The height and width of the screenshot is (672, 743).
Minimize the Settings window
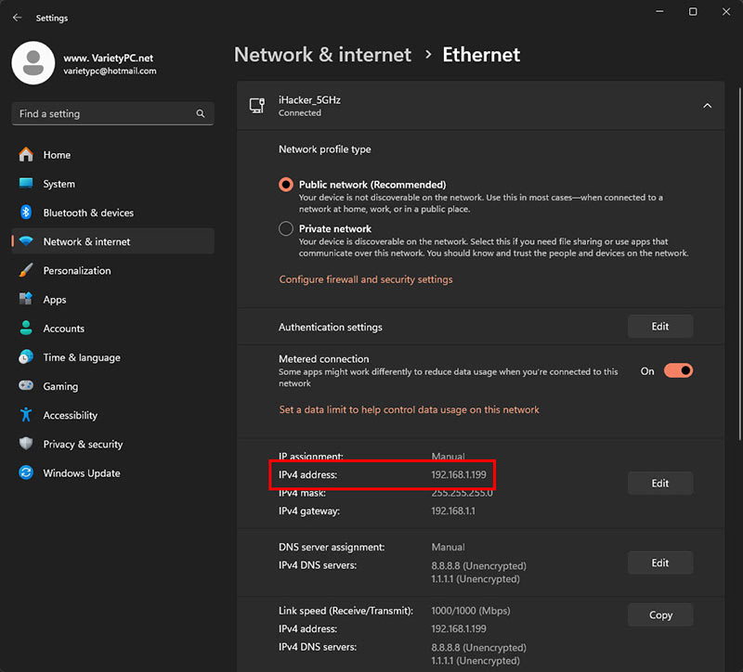(x=659, y=11)
